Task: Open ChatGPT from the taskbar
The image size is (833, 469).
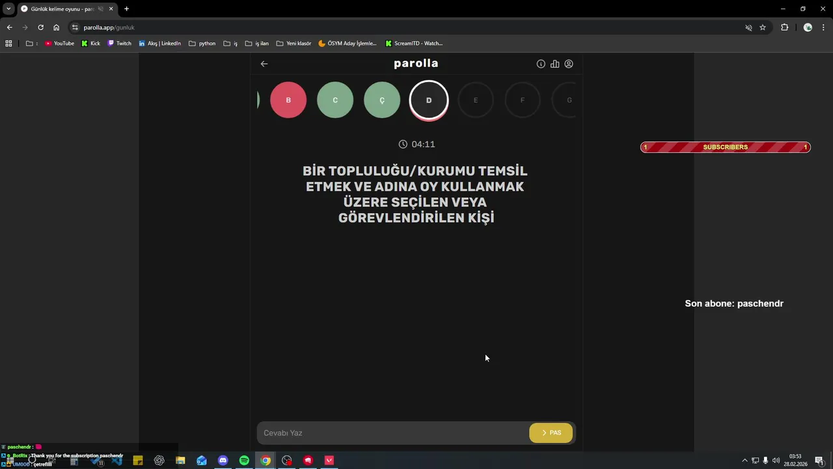Action: pyautogui.click(x=159, y=461)
